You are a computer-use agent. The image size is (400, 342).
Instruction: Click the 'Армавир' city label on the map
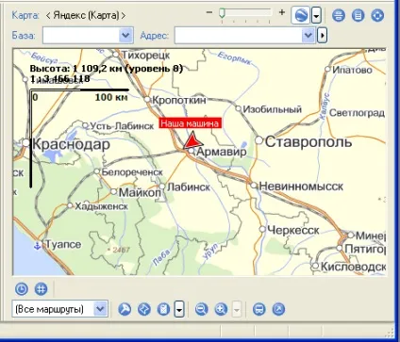tap(222, 152)
